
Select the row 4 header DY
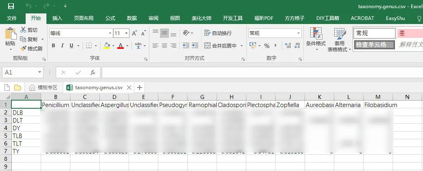point(6,128)
